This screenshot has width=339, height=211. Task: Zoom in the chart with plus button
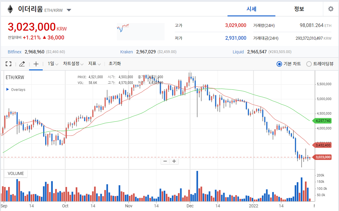174,161
